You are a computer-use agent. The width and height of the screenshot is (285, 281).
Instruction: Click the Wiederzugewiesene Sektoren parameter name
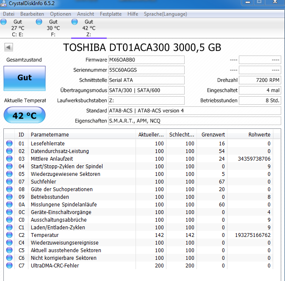pos(66,174)
